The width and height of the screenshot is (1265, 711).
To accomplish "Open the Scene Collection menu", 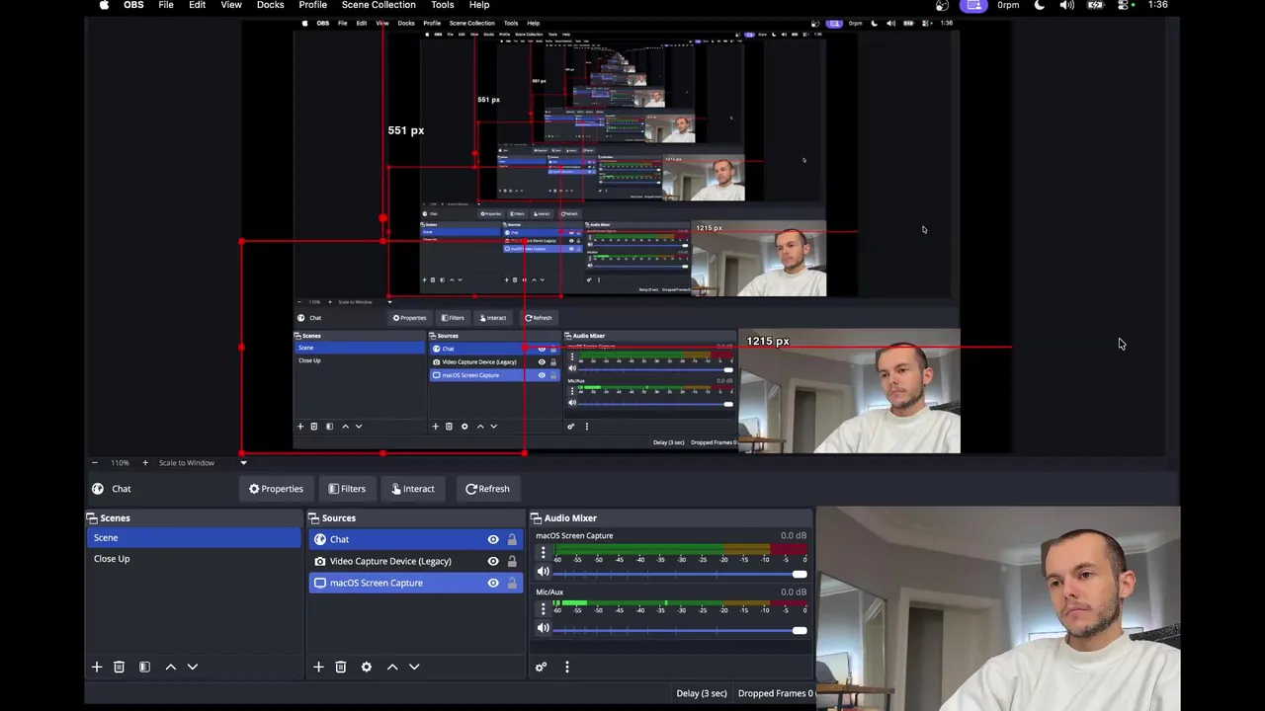I will point(379,5).
